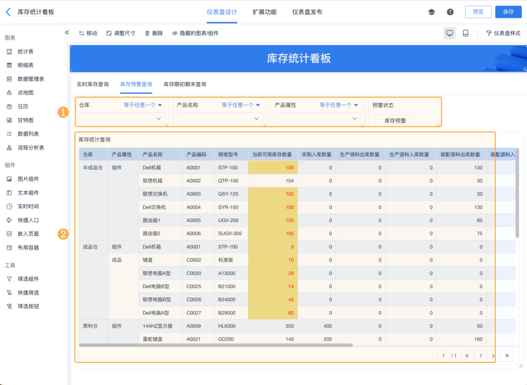
Task: Open 仪表盘样式 settings
Action: point(503,33)
